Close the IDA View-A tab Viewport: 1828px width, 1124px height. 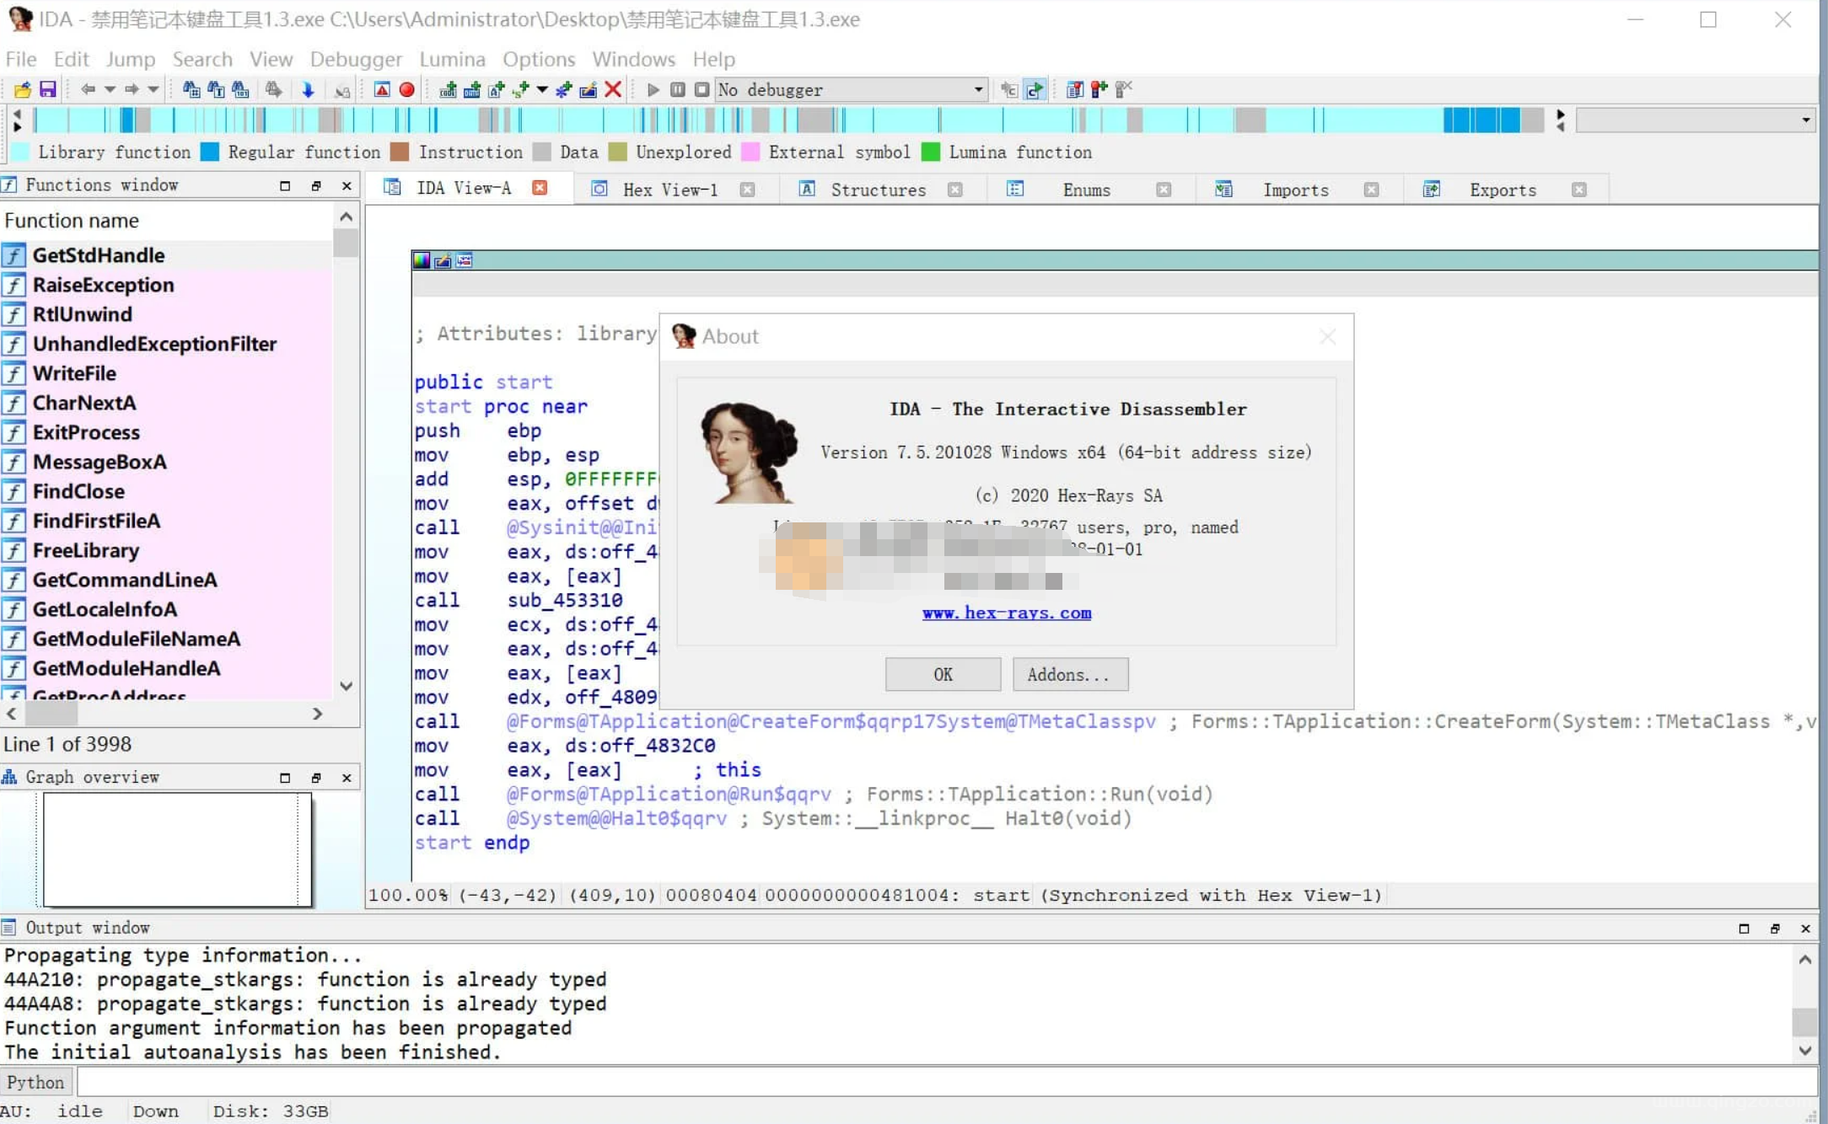[x=540, y=188]
